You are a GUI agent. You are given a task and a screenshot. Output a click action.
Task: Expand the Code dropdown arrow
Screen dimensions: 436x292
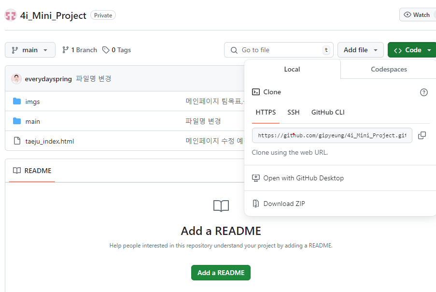coord(428,49)
